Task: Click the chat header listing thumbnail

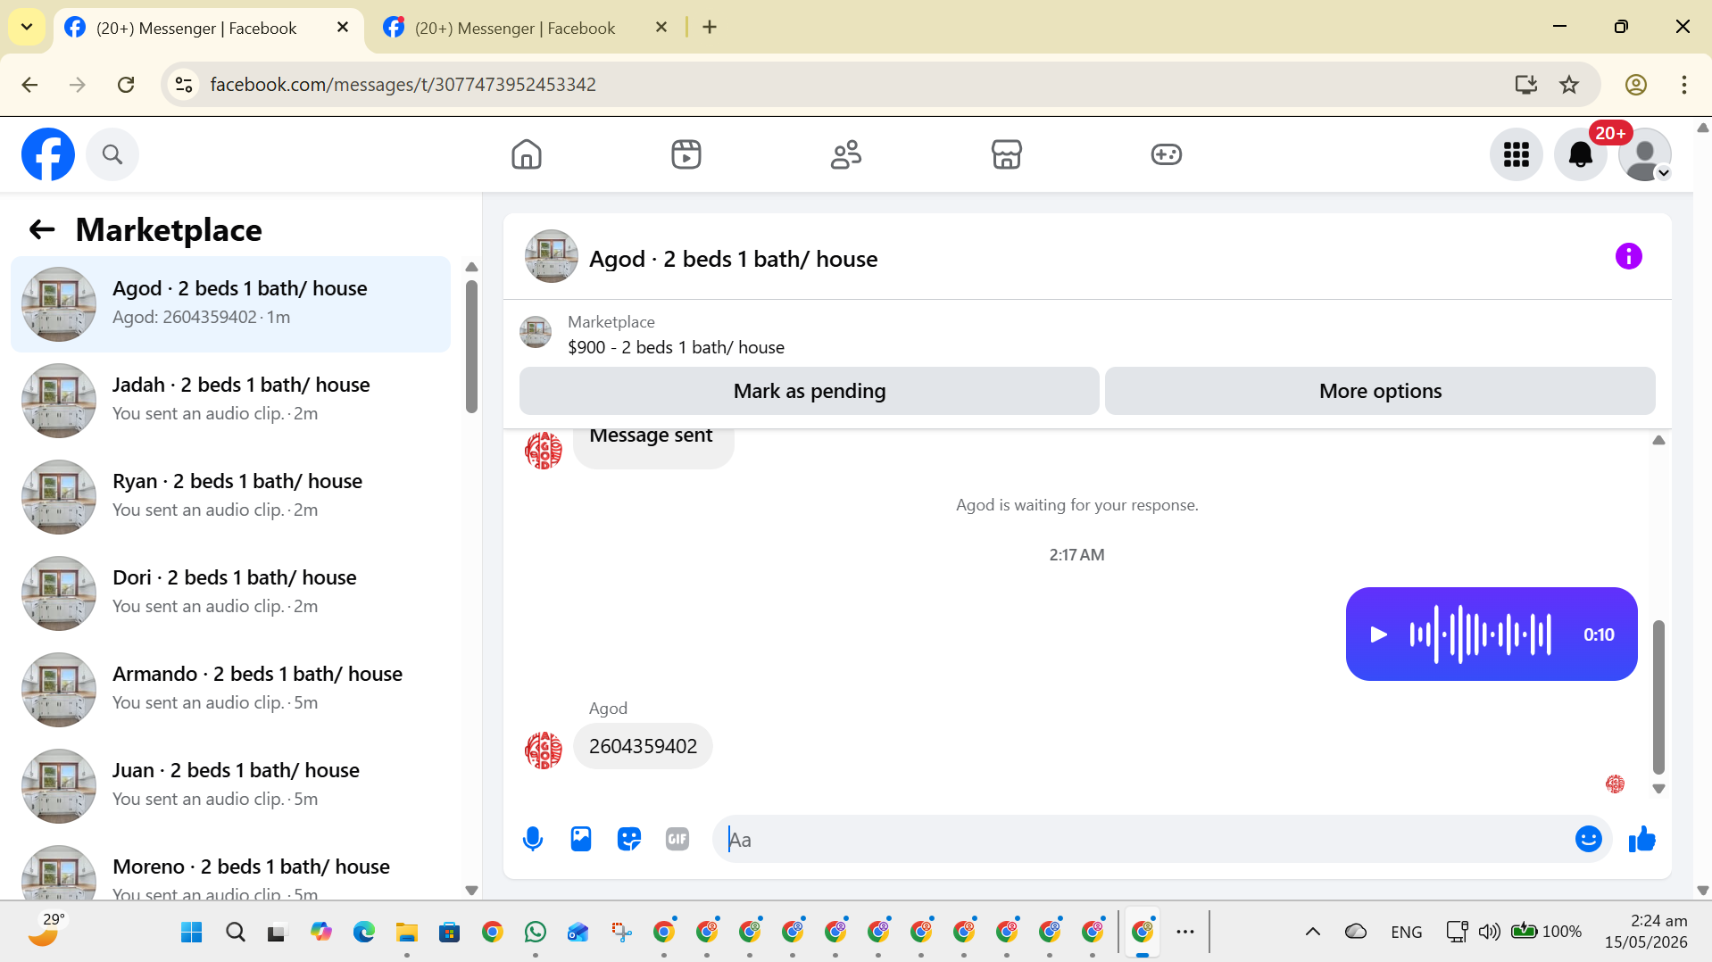Action: 551,257
